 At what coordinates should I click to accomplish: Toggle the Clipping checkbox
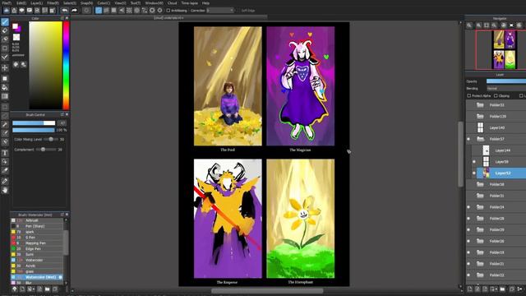point(496,96)
